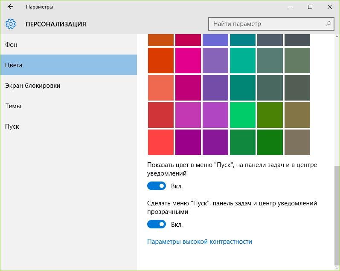Choose the forest green swatch in the bottom row, fifth column
Image resolution: width=340 pixels, height=271 pixels.
pyautogui.click(x=270, y=142)
